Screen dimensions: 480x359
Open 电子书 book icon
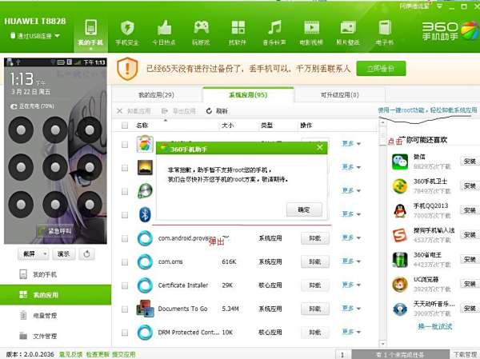coord(385,27)
